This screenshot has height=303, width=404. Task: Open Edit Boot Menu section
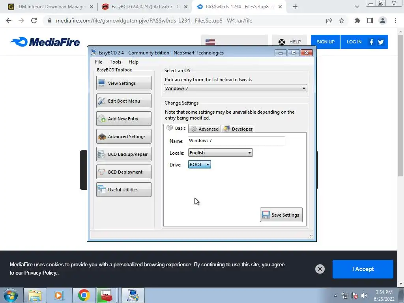tap(123, 101)
